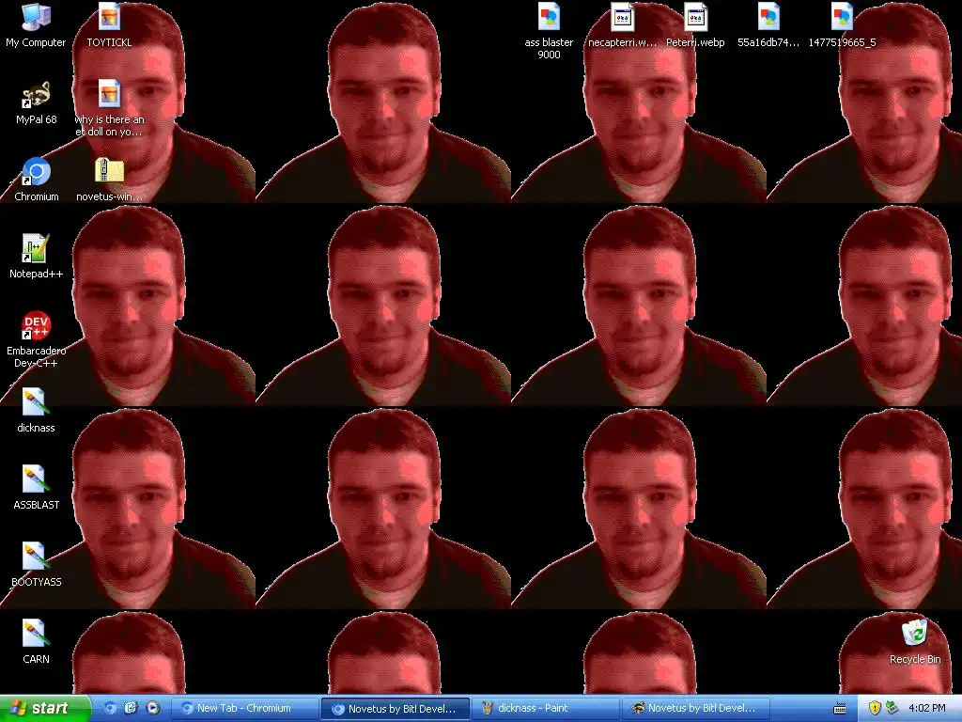Switch to dicknass - Paint taskbar button

[546, 709]
